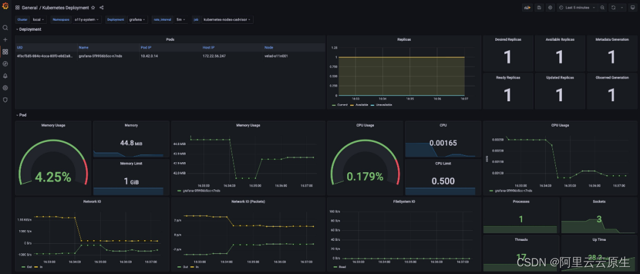Click the Kubernetes Deployment dashboard title
This screenshot has width=640, height=274.
65,7
